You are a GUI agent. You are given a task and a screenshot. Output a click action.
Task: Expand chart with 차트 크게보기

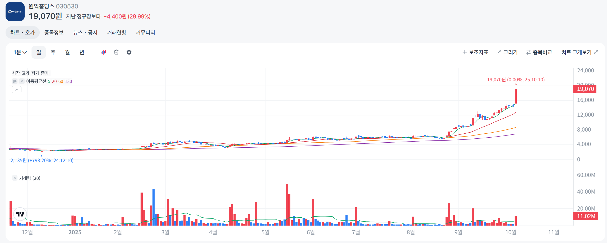tap(580, 52)
